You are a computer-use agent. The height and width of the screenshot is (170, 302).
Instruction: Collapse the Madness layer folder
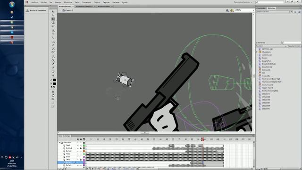tap(59, 143)
